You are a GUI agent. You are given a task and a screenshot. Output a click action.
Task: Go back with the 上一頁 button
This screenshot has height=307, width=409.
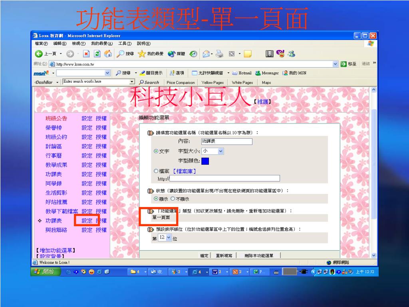click(46, 54)
